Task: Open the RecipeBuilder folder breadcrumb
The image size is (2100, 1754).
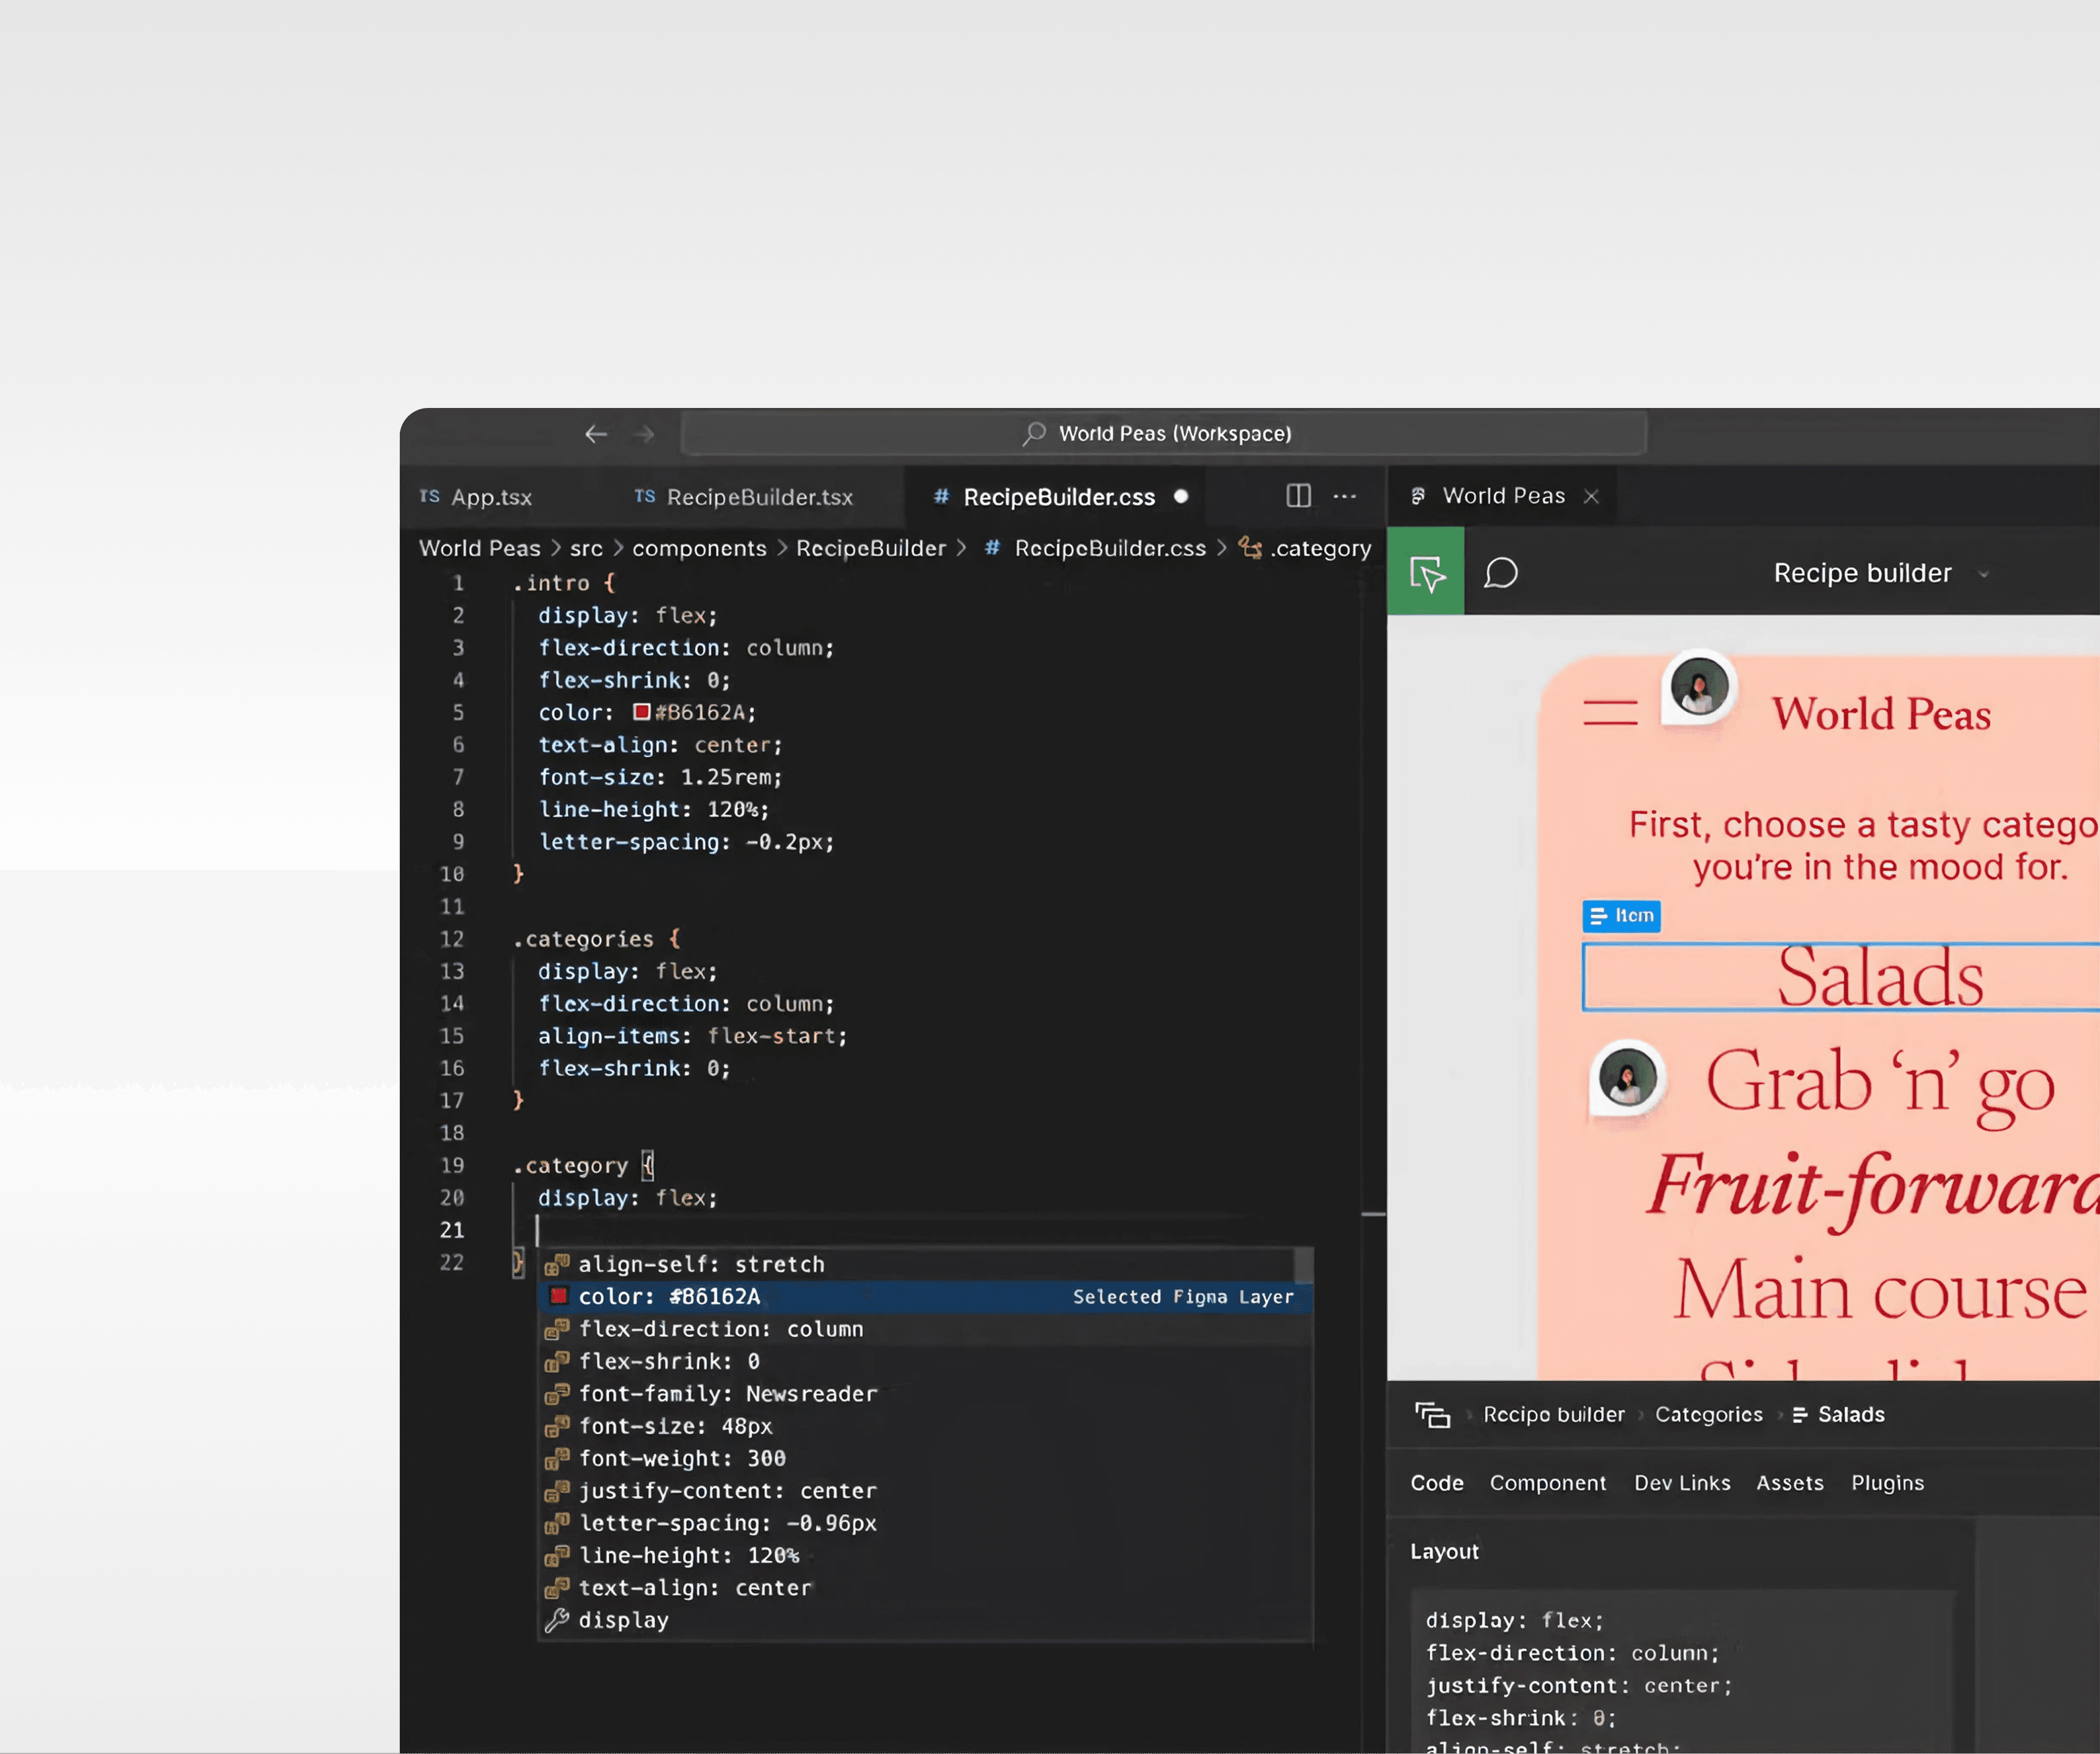Action: pos(870,548)
